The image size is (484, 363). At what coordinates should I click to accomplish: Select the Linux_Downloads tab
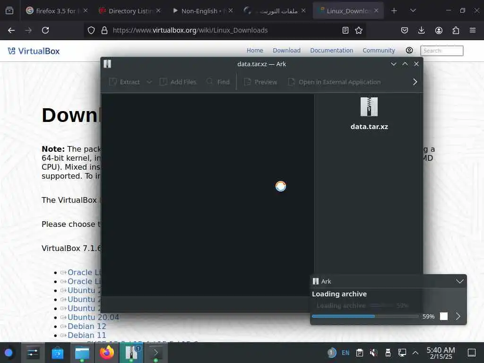coord(347,11)
